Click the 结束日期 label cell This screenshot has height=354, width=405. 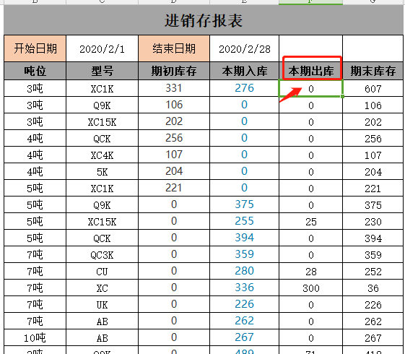(174, 48)
